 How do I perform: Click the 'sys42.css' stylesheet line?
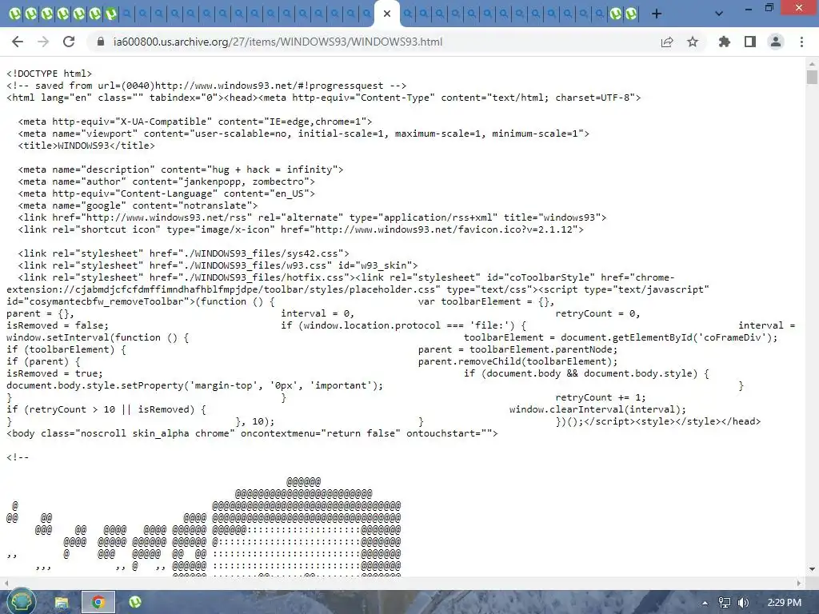click(x=183, y=253)
